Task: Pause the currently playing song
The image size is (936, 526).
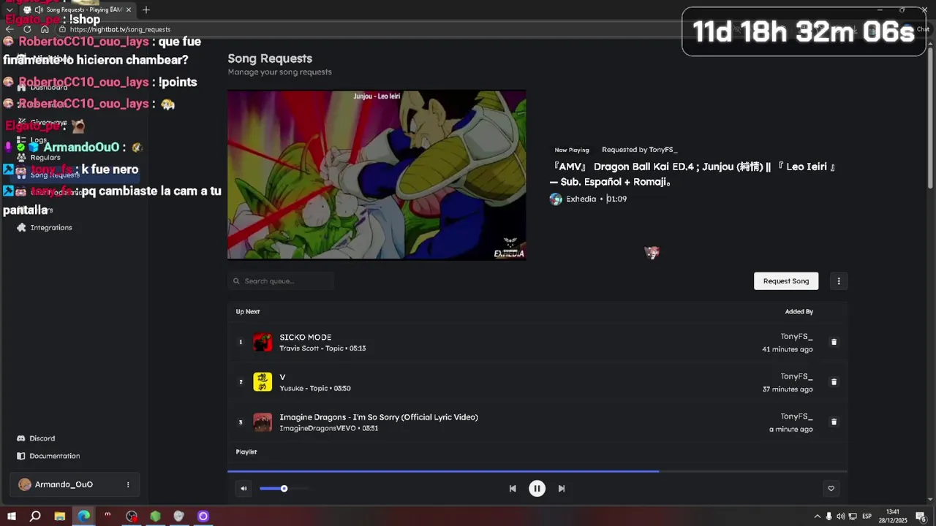Action: (x=537, y=489)
